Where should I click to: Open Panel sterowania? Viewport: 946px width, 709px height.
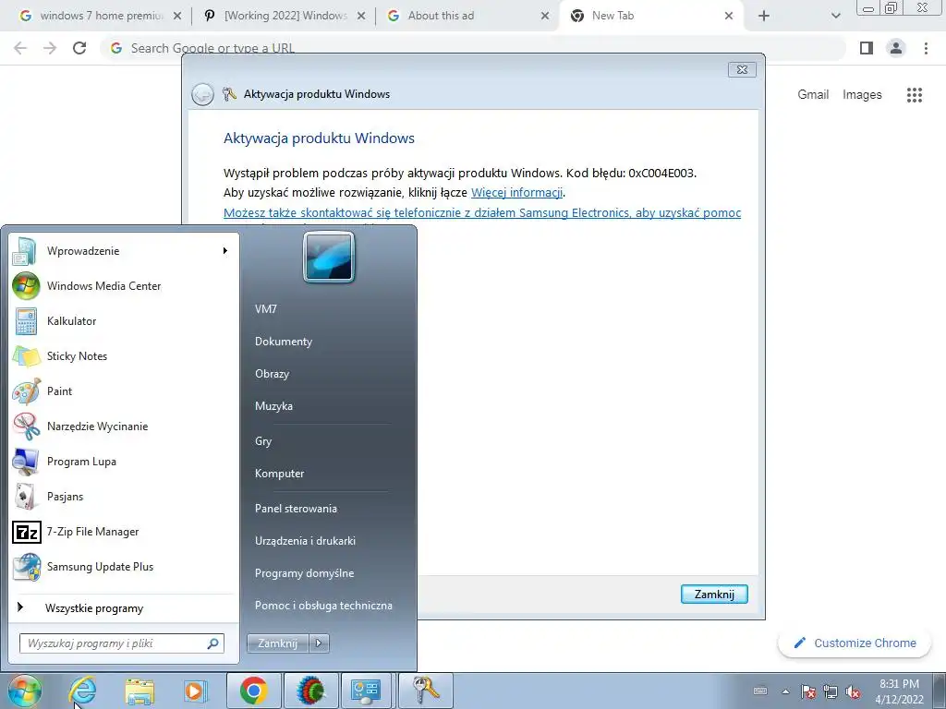[x=296, y=509]
